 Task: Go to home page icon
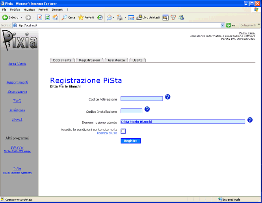pos(56,17)
